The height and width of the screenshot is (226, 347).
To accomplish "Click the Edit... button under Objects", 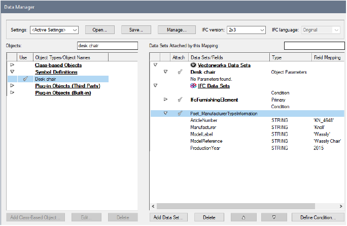I will tap(86, 217).
